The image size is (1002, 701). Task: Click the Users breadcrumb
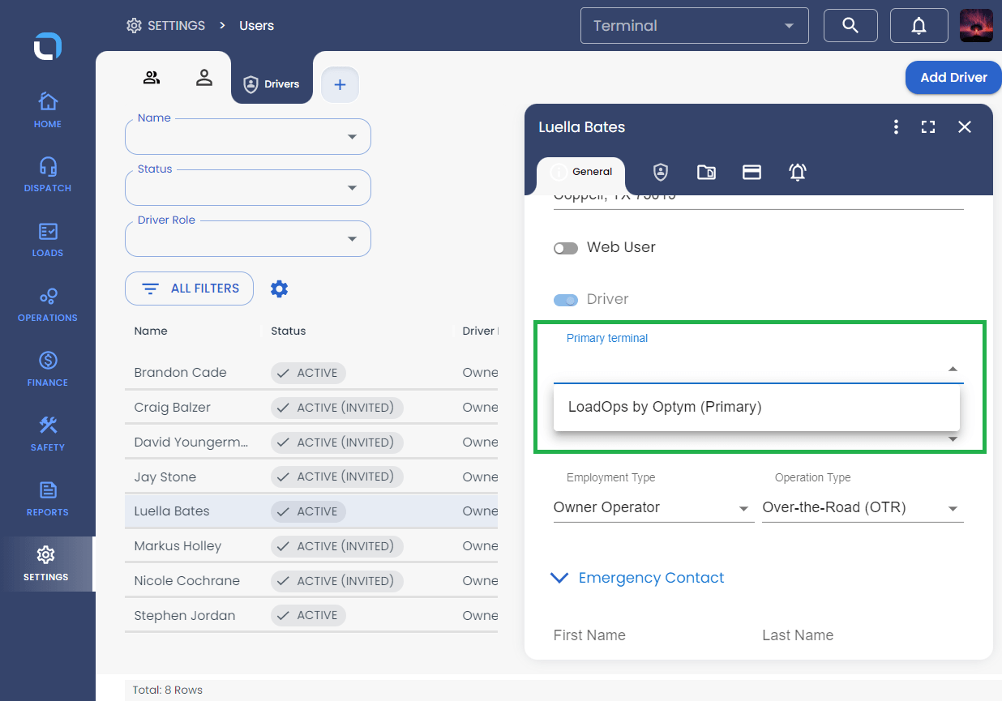coord(256,26)
